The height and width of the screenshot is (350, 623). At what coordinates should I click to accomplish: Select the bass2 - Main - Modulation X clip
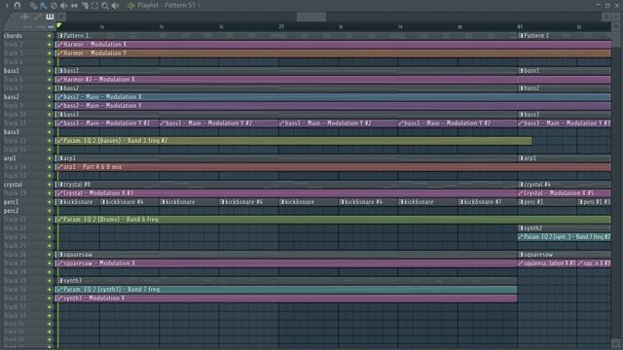[x=334, y=97]
